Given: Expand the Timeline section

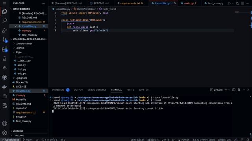Looking at the screenshot, I should pos(19,136).
